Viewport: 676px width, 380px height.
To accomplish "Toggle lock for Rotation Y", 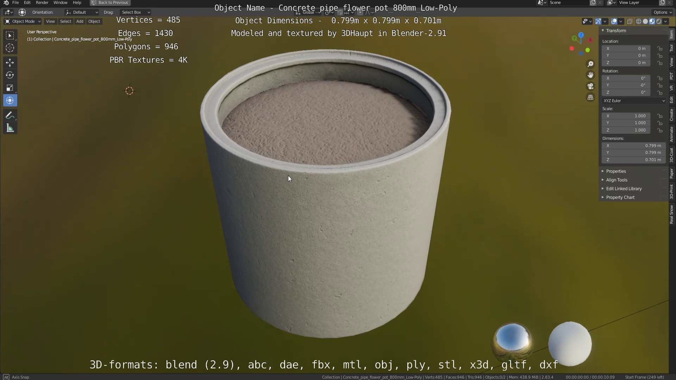I will pyautogui.click(x=660, y=85).
